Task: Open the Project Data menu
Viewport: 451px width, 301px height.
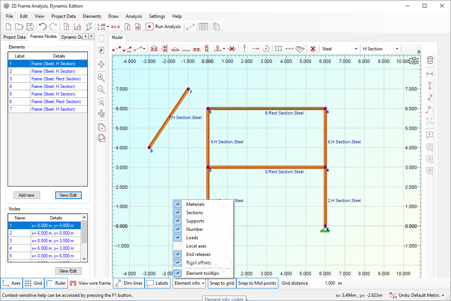Action: pos(64,16)
